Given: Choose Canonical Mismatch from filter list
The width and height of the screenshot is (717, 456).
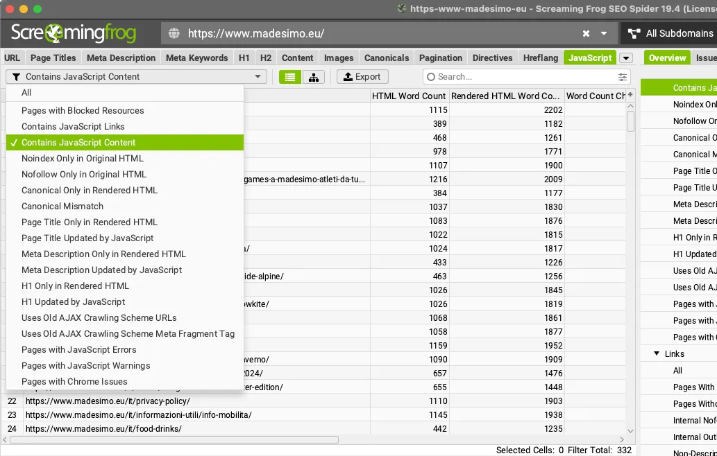Looking at the screenshot, I should tap(62, 207).
